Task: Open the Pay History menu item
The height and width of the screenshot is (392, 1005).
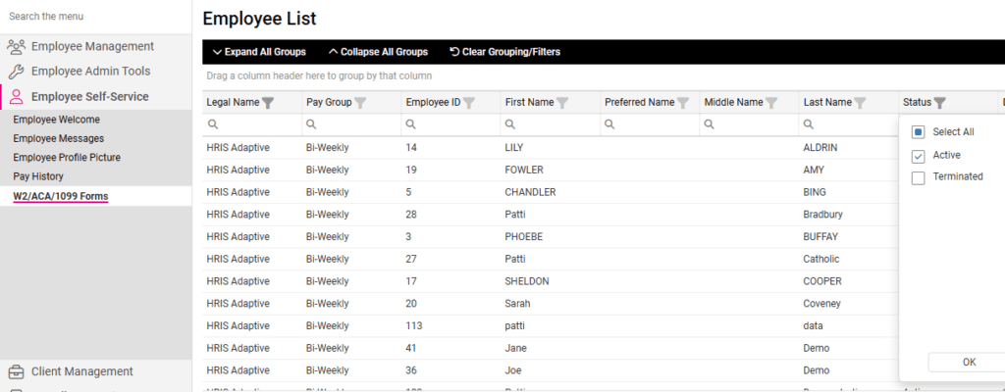Action: [38, 176]
